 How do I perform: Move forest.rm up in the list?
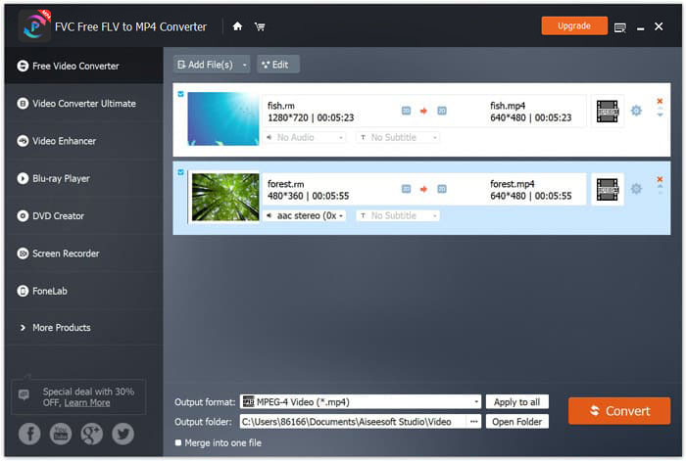point(661,187)
